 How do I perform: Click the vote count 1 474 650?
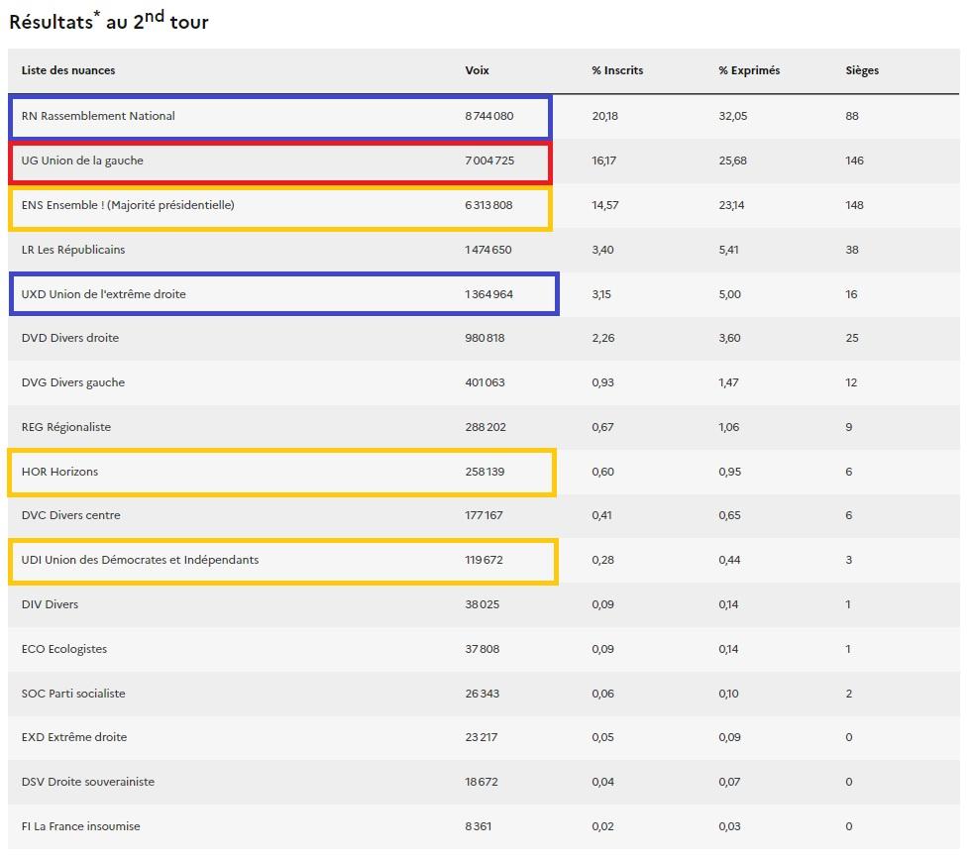pyautogui.click(x=488, y=250)
